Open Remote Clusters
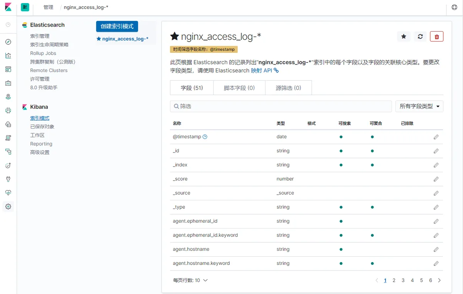 (x=49, y=71)
